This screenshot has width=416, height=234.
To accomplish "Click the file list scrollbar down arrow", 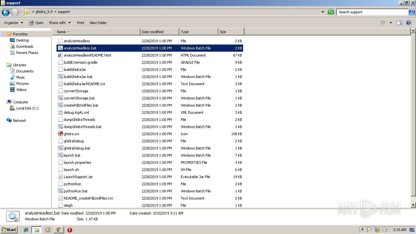I will [413, 205].
